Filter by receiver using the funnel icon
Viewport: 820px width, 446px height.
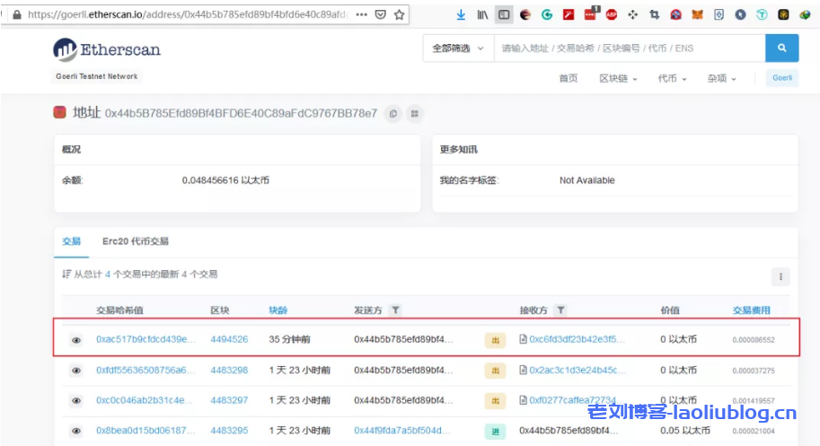pyautogui.click(x=560, y=310)
